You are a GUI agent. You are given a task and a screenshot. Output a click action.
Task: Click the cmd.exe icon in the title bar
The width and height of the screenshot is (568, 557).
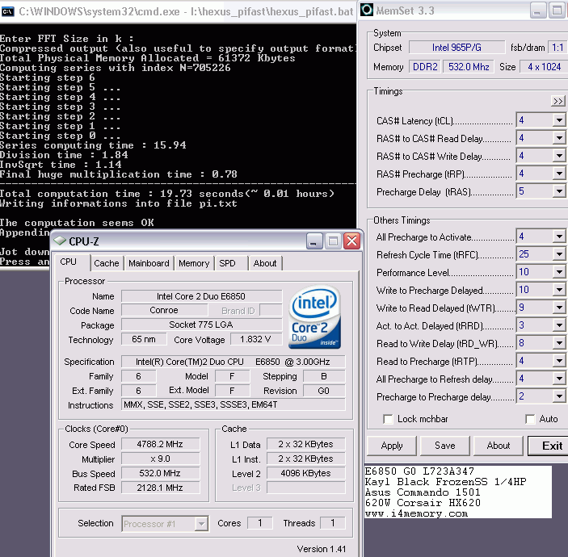coord(7,11)
